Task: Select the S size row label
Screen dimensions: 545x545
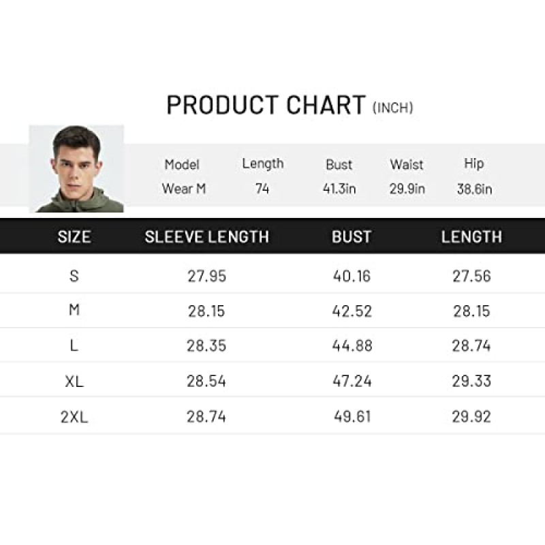Action: pos(74,276)
